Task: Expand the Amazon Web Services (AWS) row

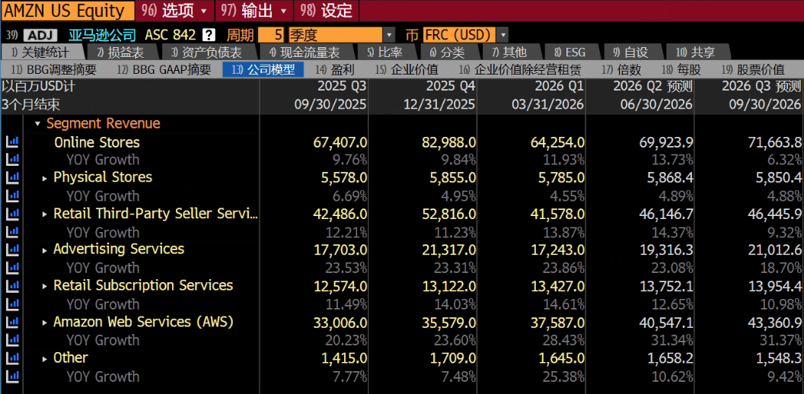Action: click(46, 323)
